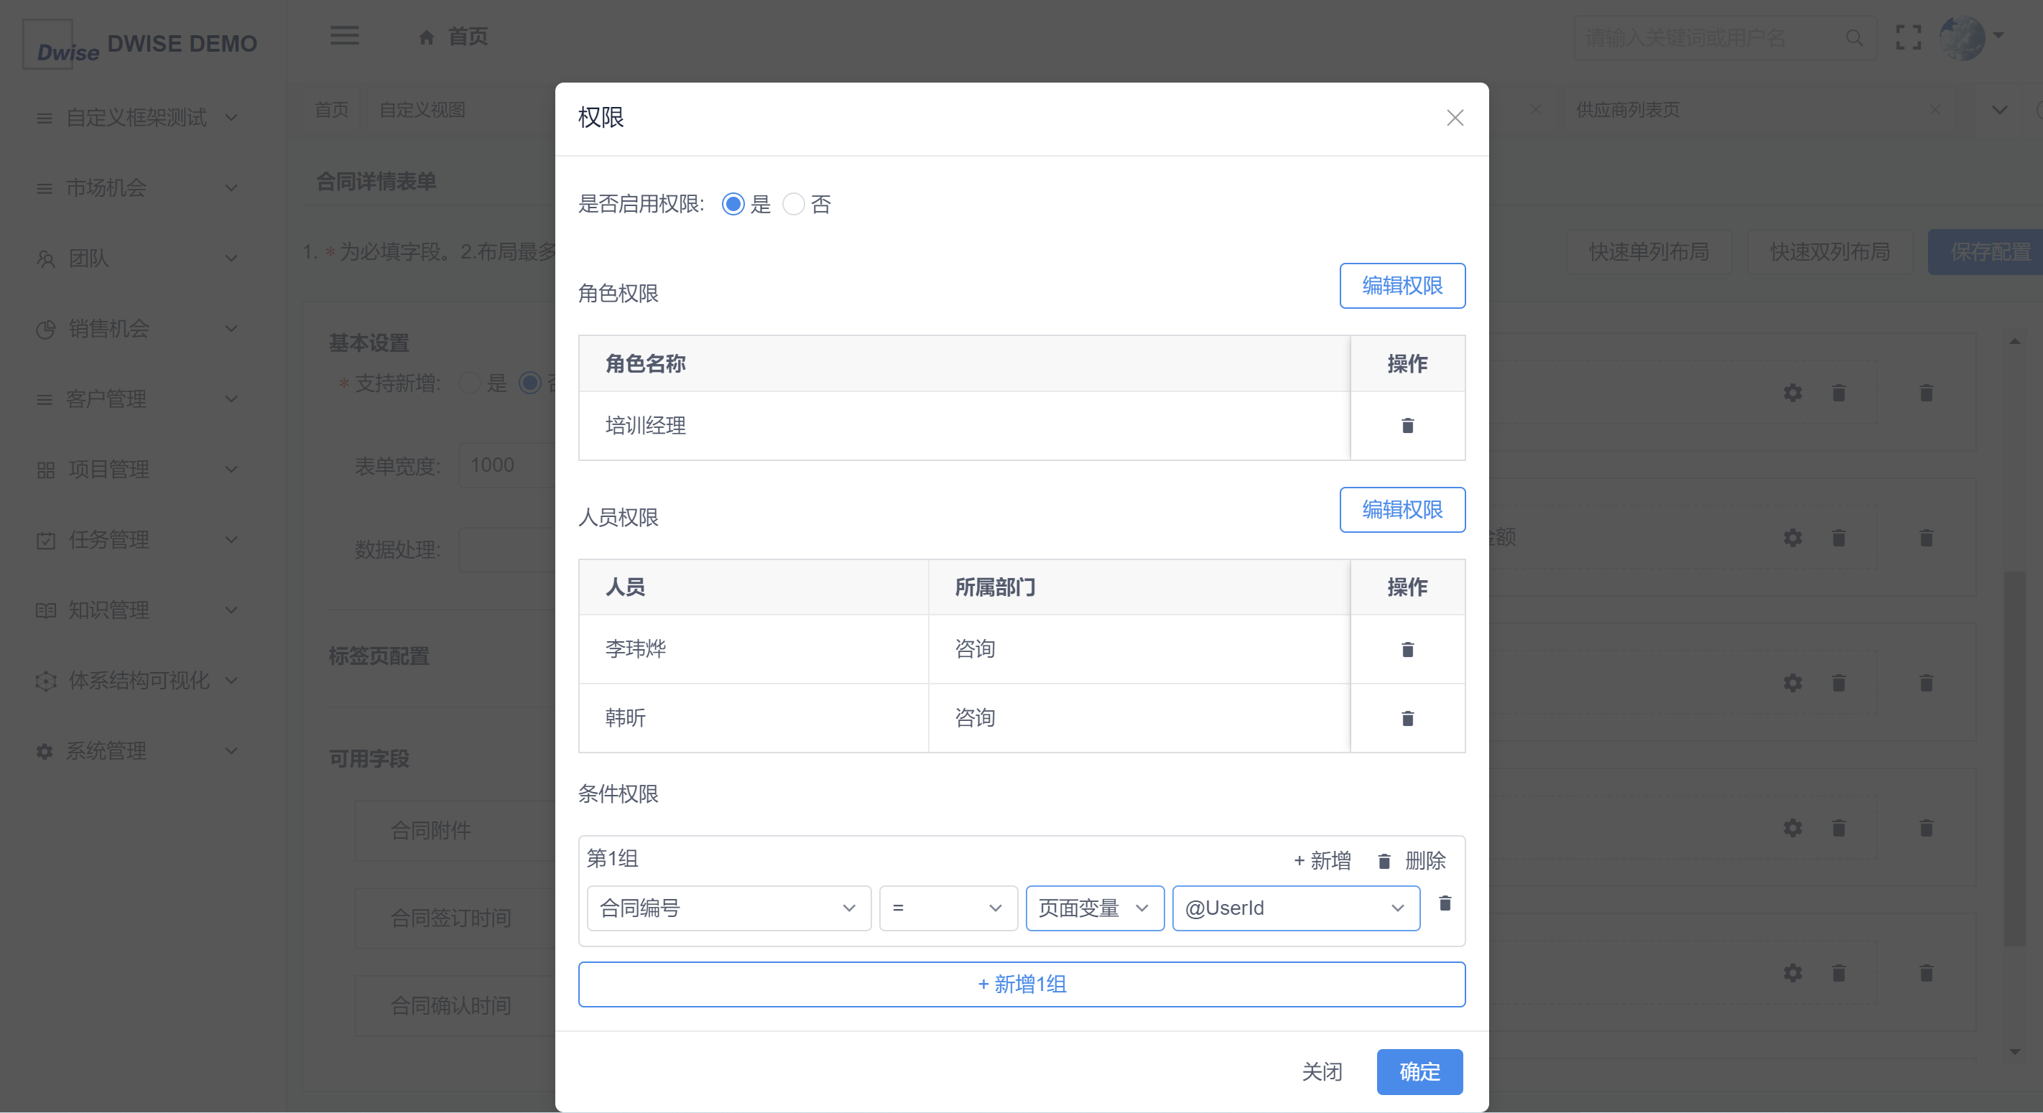Expand the 系统管理 sidebar menu
Screen dimensions: 2043x1113
pos(135,750)
